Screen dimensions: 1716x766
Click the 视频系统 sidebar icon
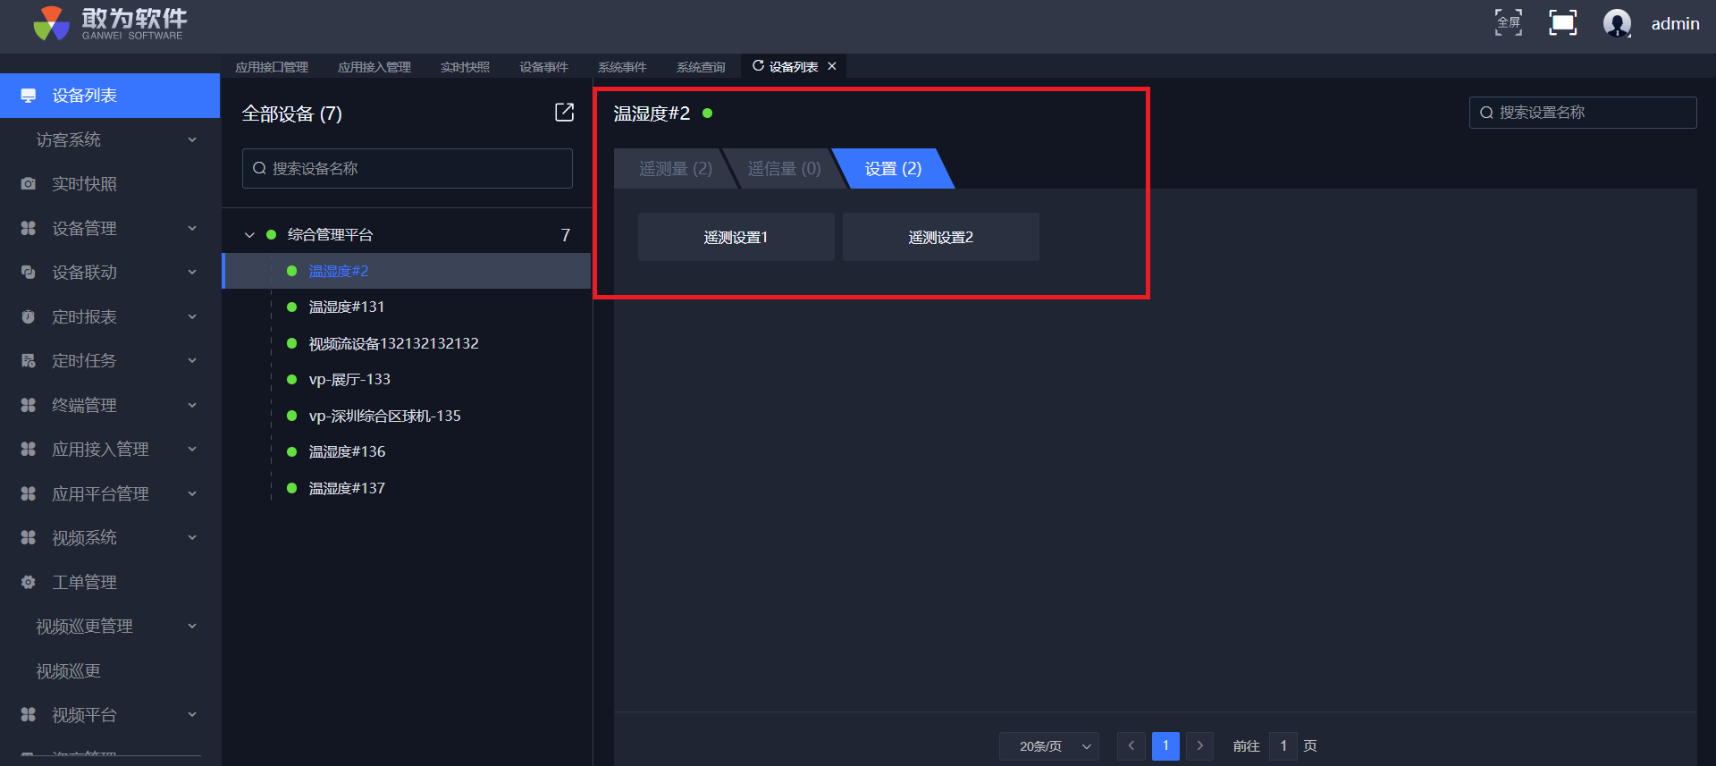[29, 537]
